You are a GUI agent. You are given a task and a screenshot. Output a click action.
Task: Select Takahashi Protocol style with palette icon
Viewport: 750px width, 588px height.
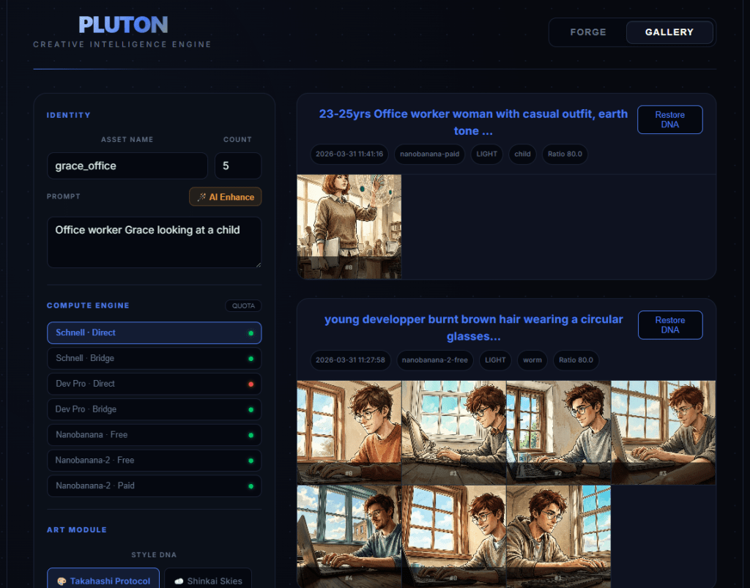(x=103, y=580)
